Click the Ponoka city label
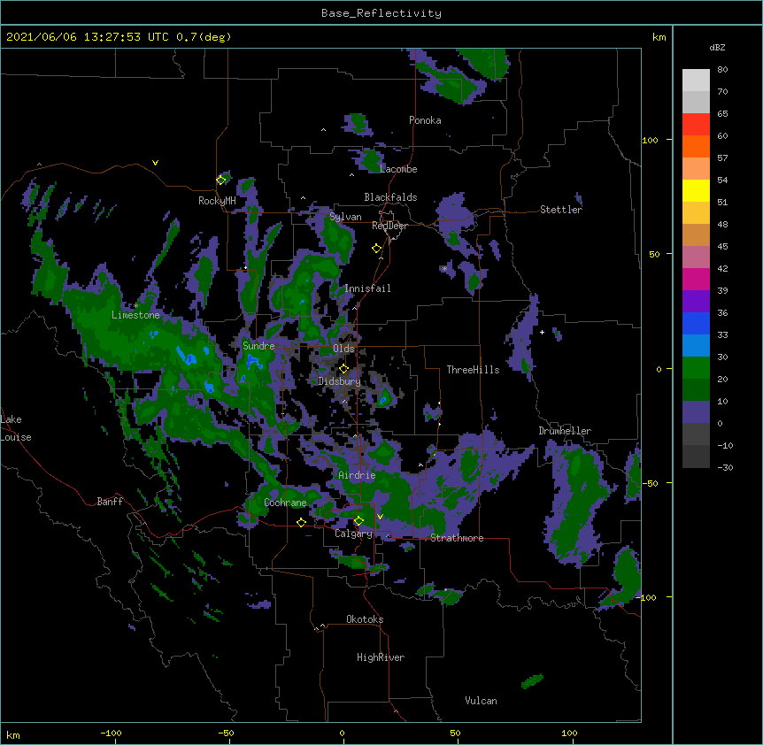763x745 pixels. (425, 120)
